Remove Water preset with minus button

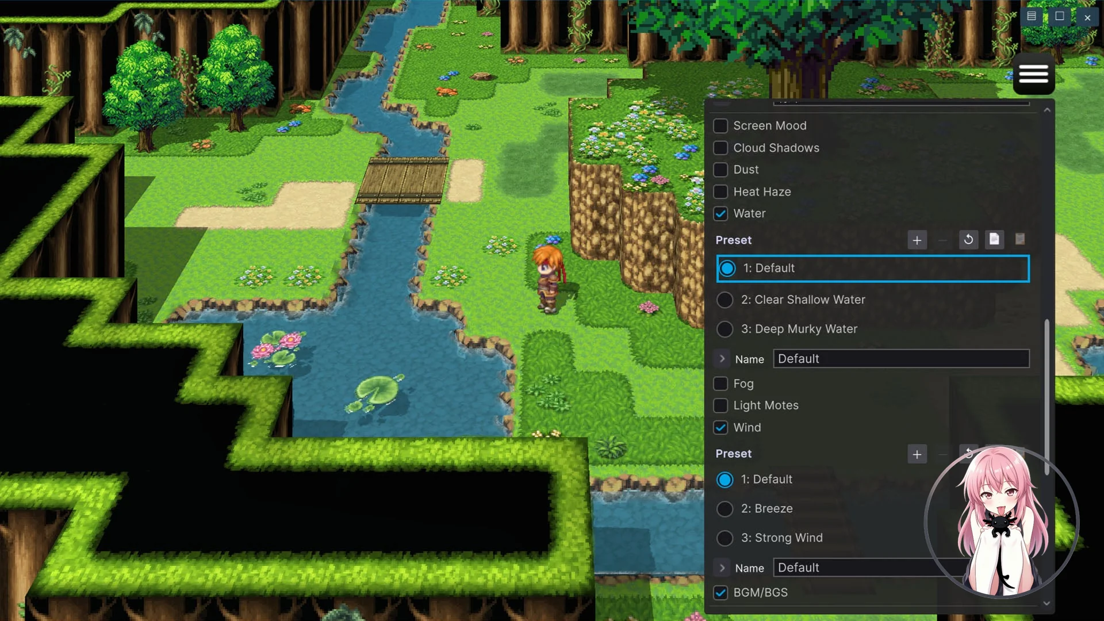pos(942,240)
